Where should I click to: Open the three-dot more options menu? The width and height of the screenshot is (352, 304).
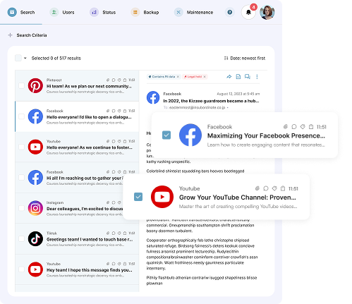[257, 77]
